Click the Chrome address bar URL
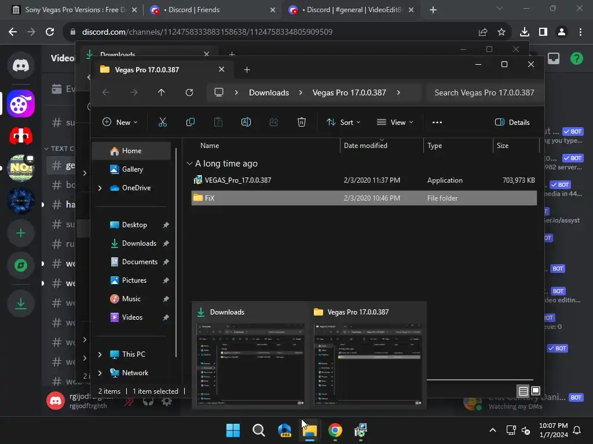This screenshot has height=444, width=593. [x=207, y=32]
